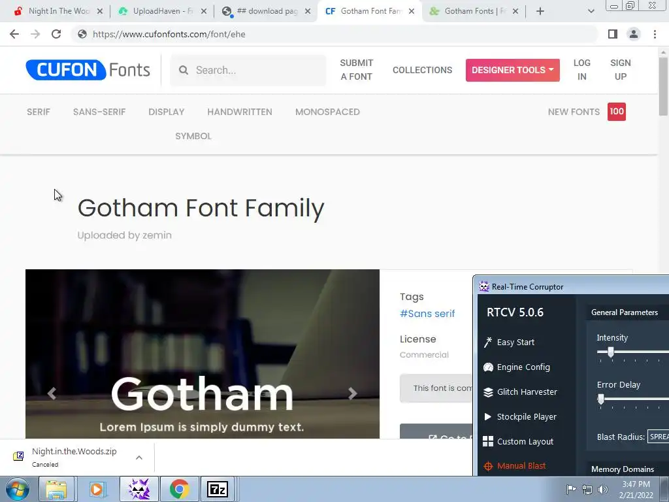669x502 pixels.
Task: Open RTCV taskbar icon
Action: pos(139,489)
